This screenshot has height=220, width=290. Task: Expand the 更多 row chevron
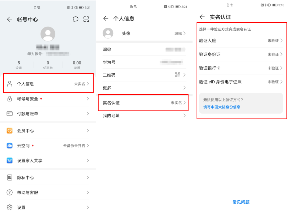click(184, 88)
